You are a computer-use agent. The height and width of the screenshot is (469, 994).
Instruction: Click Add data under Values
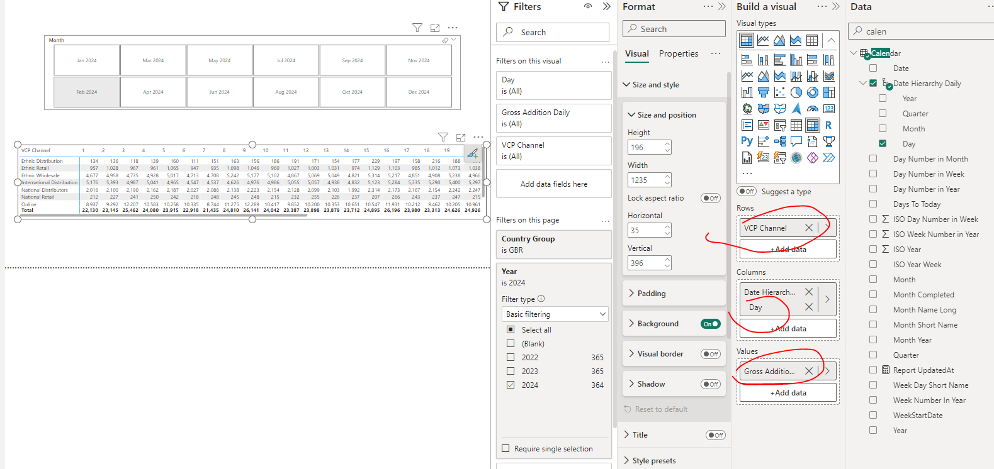(x=788, y=392)
